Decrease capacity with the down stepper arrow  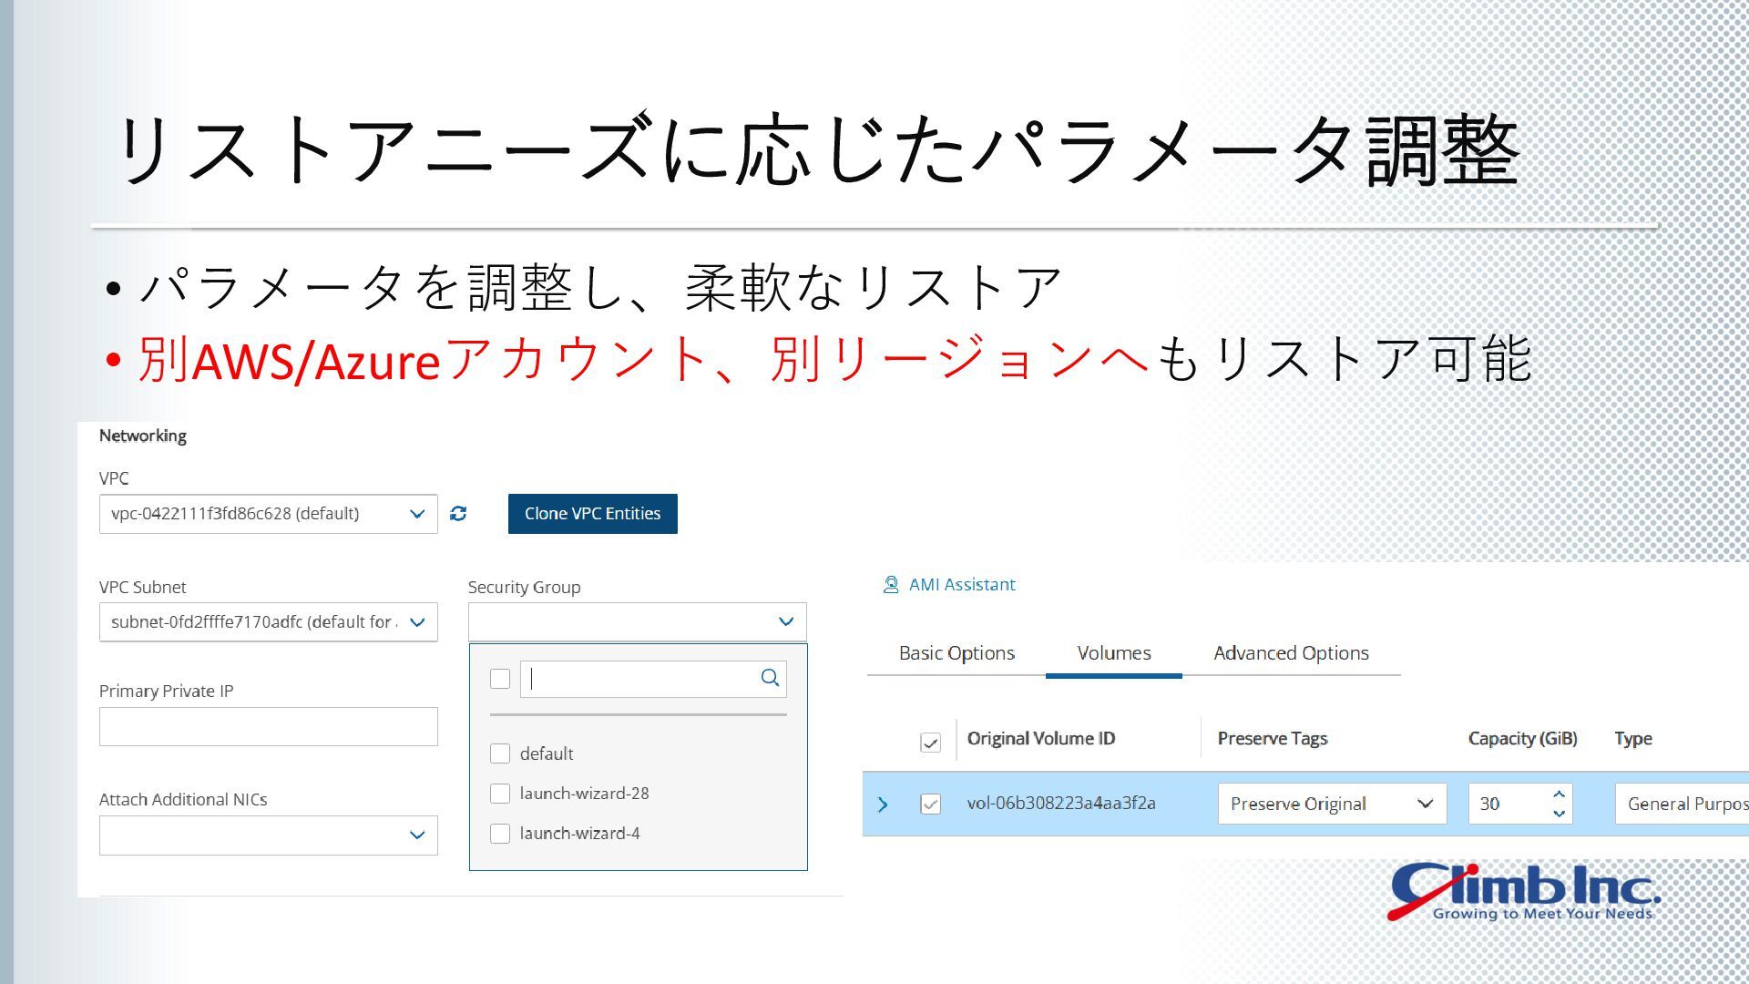(1559, 814)
